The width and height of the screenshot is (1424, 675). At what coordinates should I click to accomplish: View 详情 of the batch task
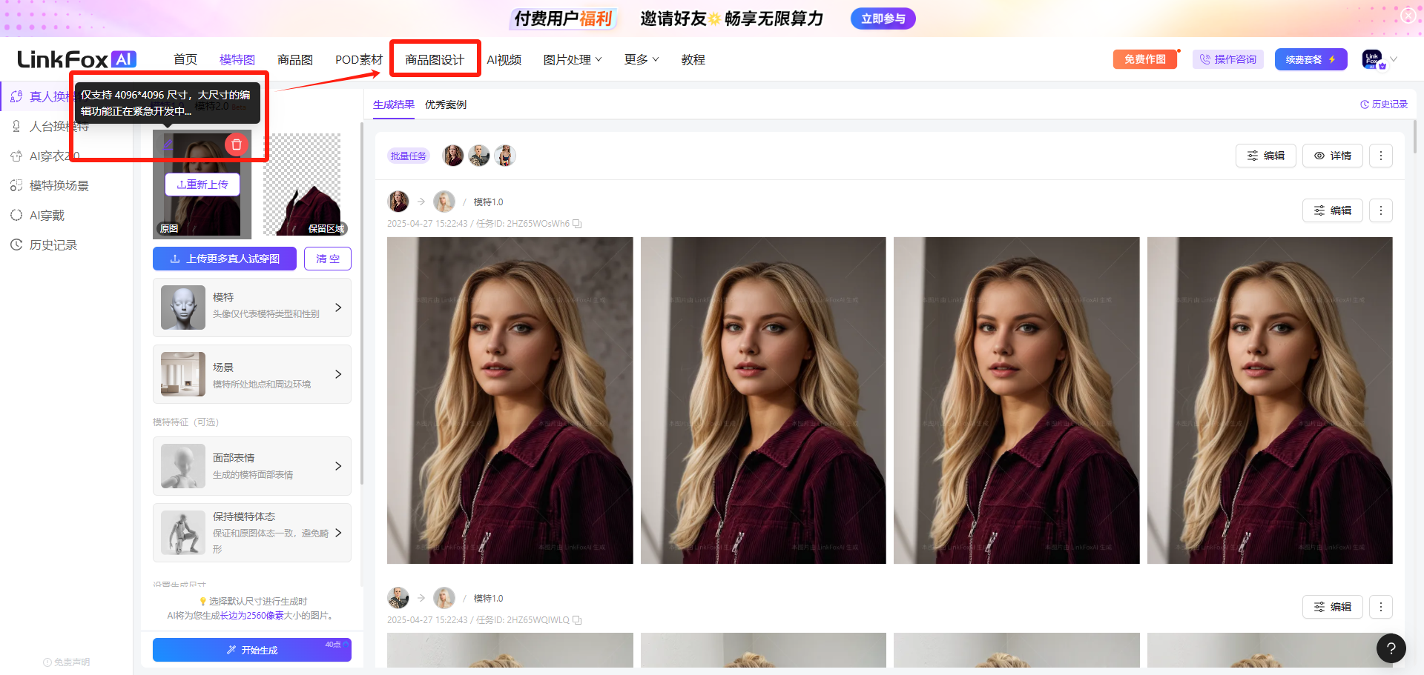coord(1333,156)
